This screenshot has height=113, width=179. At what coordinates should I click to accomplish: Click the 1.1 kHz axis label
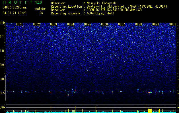pyautogui.click(x=3, y=37)
